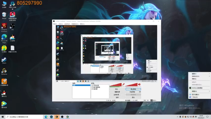Open Vampire Survivors desktop shortcut
The image size is (211, 119).
pyautogui.click(x=4, y=28)
